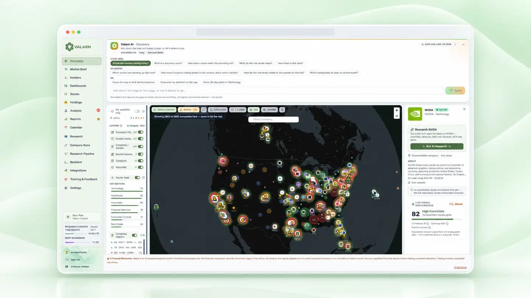
Task: Click the Backtest chart icon
Action: (66, 162)
